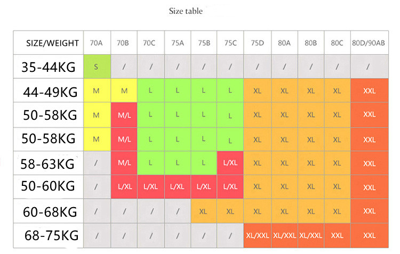Screen dimensions: 400x254
Task: Select the 35-44KG row label
Action: point(49,67)
